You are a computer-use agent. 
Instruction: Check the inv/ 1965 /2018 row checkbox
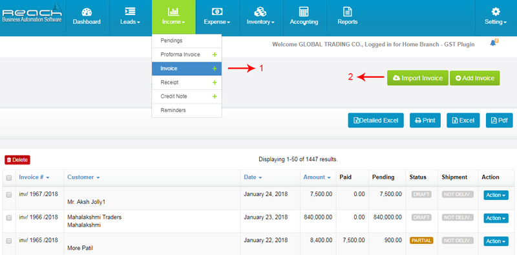[9, 241]
